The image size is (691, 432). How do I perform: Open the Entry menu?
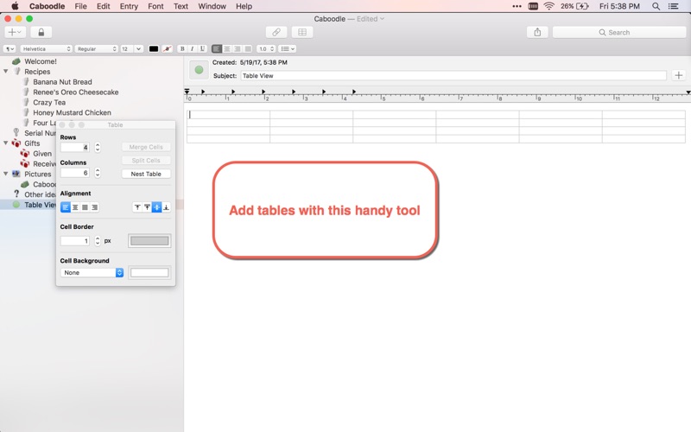129,6
